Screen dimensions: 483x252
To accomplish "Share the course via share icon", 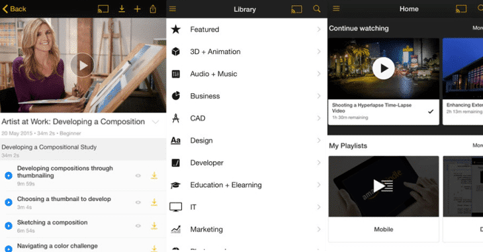I will [x=153, y=9].
